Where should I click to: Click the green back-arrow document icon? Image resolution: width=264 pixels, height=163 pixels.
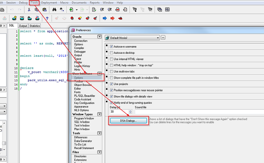71,10
